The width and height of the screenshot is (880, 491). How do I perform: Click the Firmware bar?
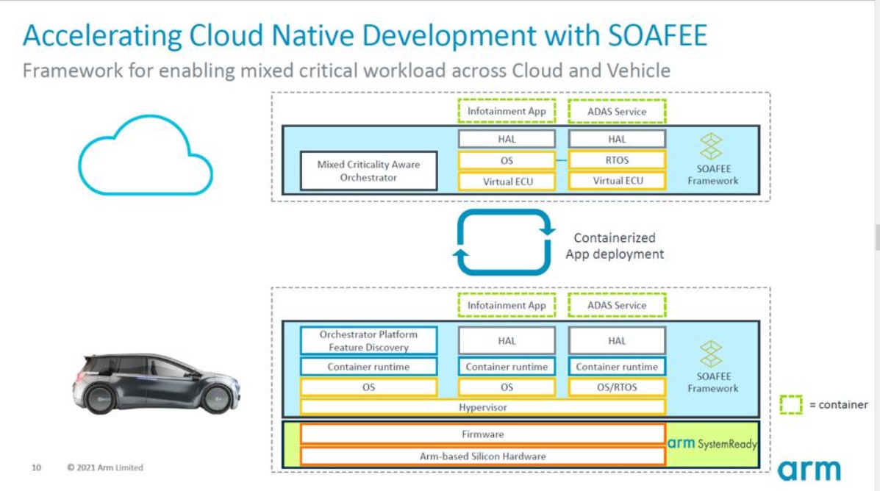tap(482, 434)
